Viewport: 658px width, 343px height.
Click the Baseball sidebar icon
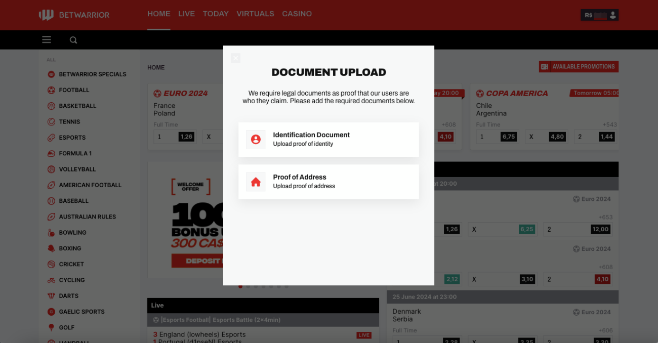click(51, 201)
